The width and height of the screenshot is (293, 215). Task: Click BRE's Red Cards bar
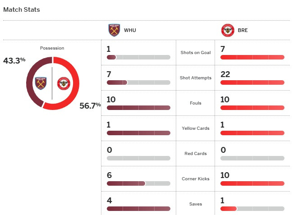[252, 158]
